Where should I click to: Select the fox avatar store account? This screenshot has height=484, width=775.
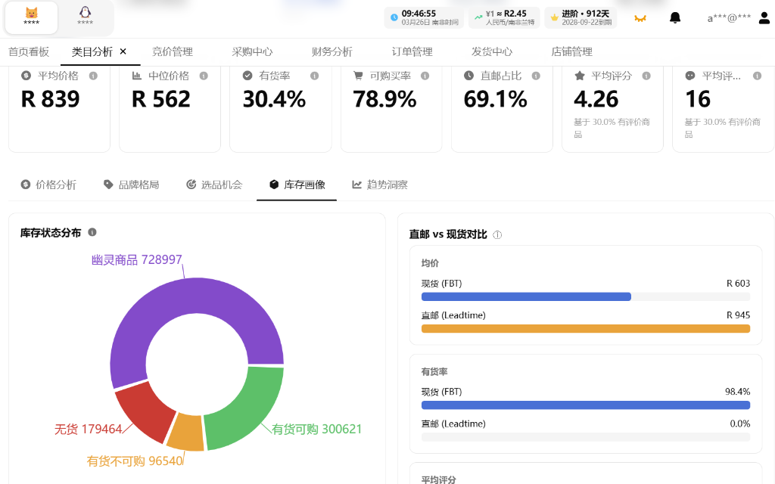click(x=31, y=18)
